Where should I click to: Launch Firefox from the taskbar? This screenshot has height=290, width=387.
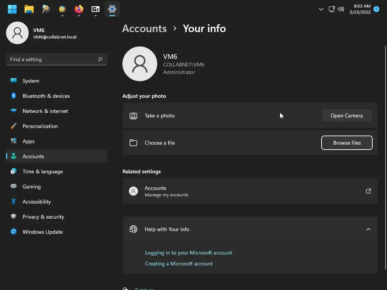tap(79, 9)
